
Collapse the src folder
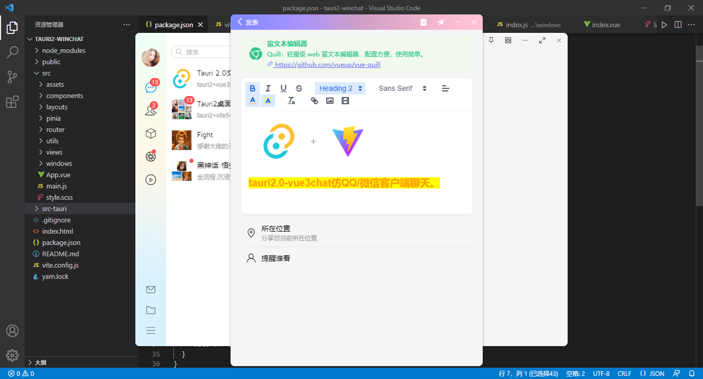click(80, 73)
